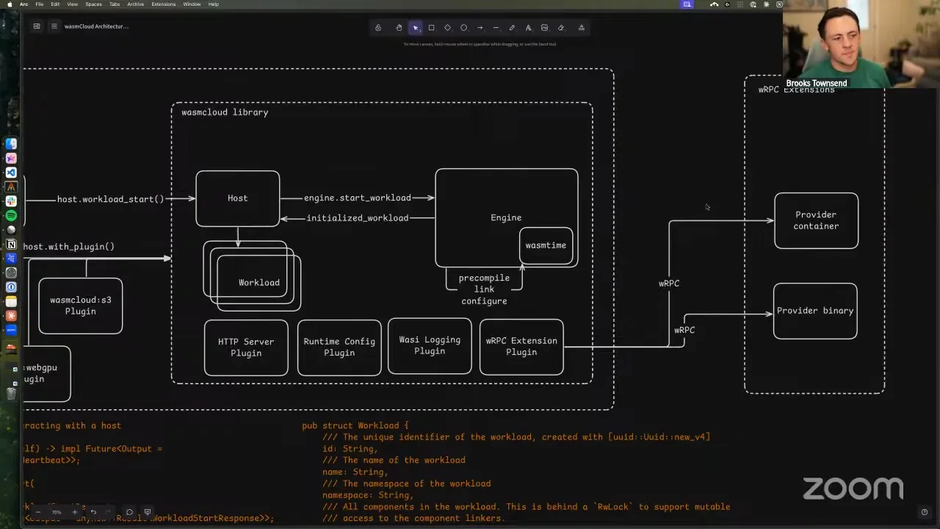The image size is (940, 529).
Task: Select the Eraser tool
Action: click(560, 28)
